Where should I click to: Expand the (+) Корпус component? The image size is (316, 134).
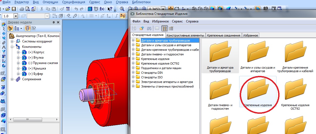[x=18, y=52]
